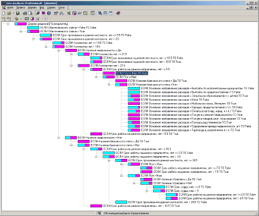The width and height of the screenshot is (259, 216).
Task: Click the colored shapes icon in the second toolbar
Action: pyautogui.click(x=17, y=19)
